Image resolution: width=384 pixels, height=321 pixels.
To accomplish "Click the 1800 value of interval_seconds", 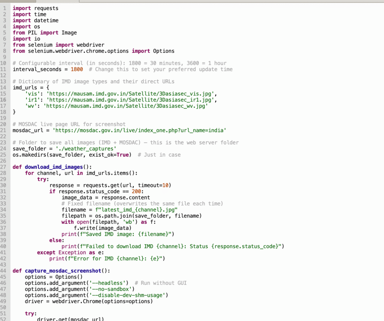I will (x=77, y=69).
